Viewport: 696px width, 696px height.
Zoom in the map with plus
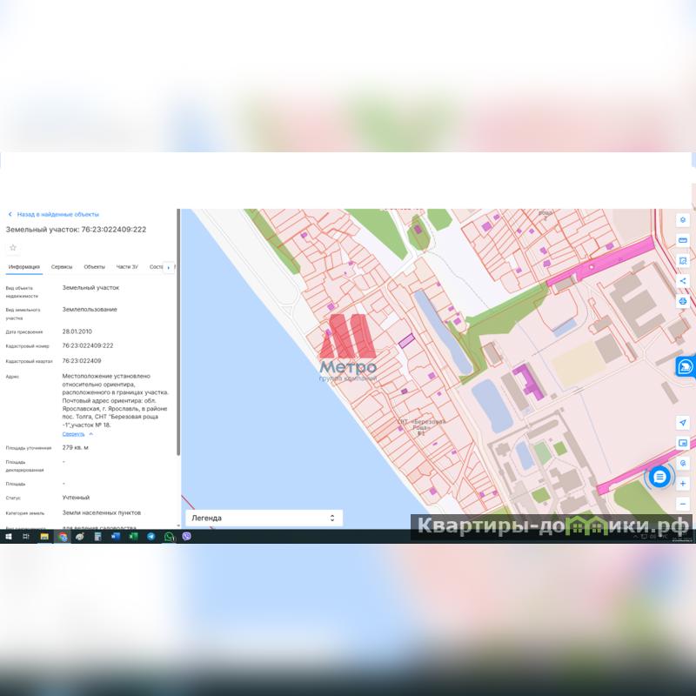click(x=683, y=484)
